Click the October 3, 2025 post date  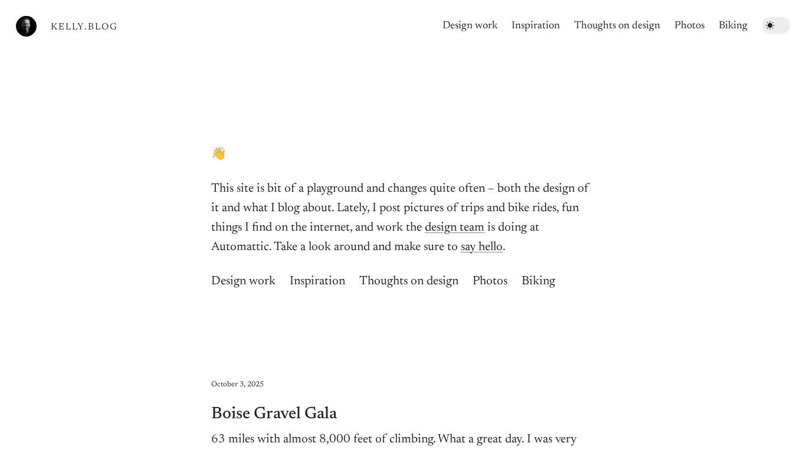coord(237,385)
